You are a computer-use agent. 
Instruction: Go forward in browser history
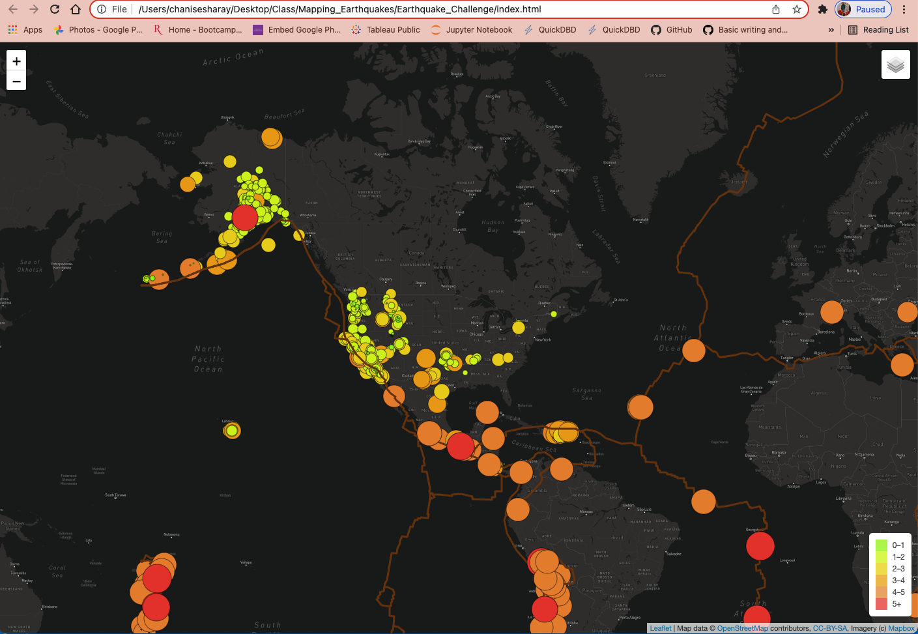coord(34,9)
